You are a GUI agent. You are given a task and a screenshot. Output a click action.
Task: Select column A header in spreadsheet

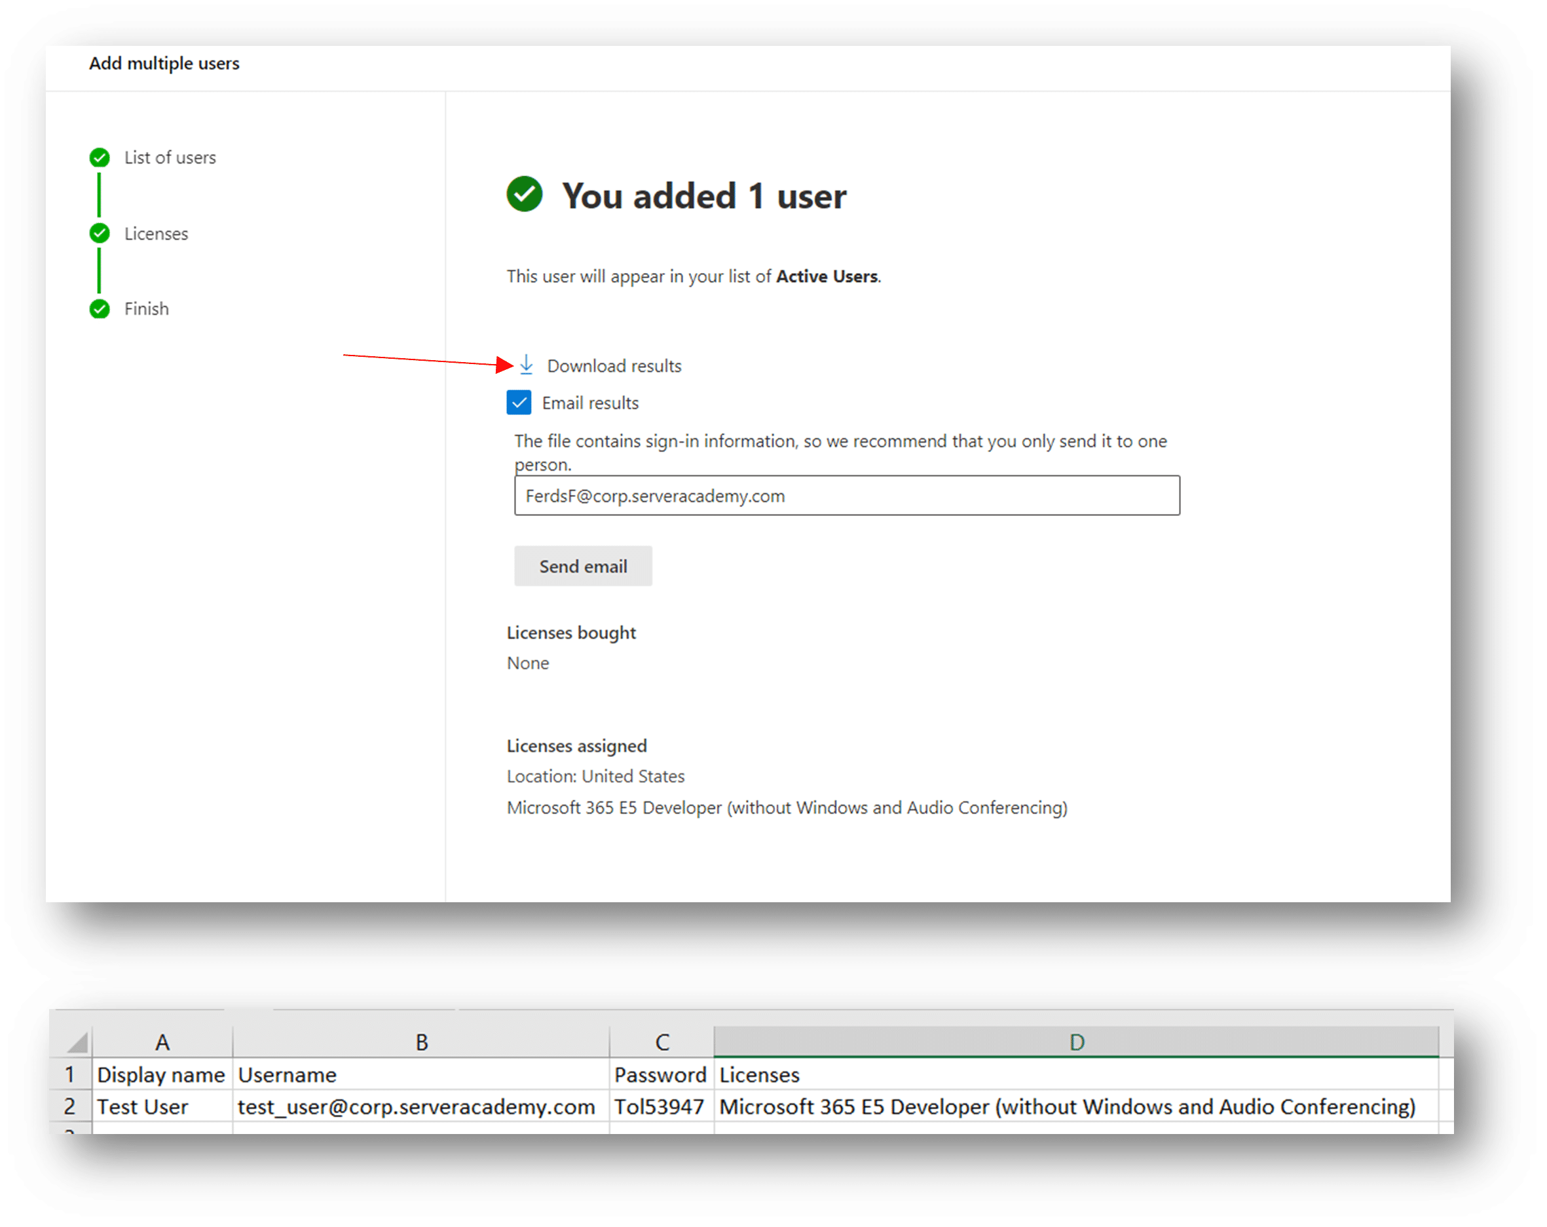pos(162,1042)
